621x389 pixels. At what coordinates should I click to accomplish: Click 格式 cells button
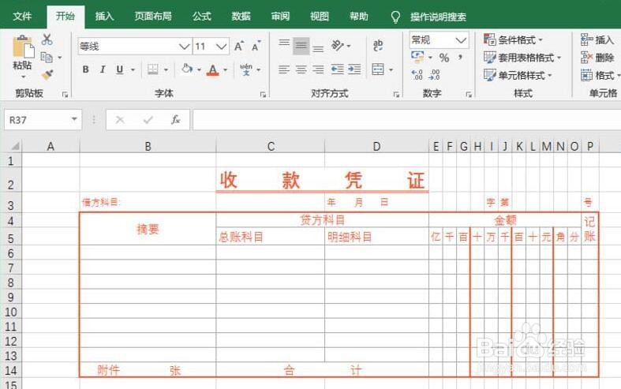click(600, 75)
